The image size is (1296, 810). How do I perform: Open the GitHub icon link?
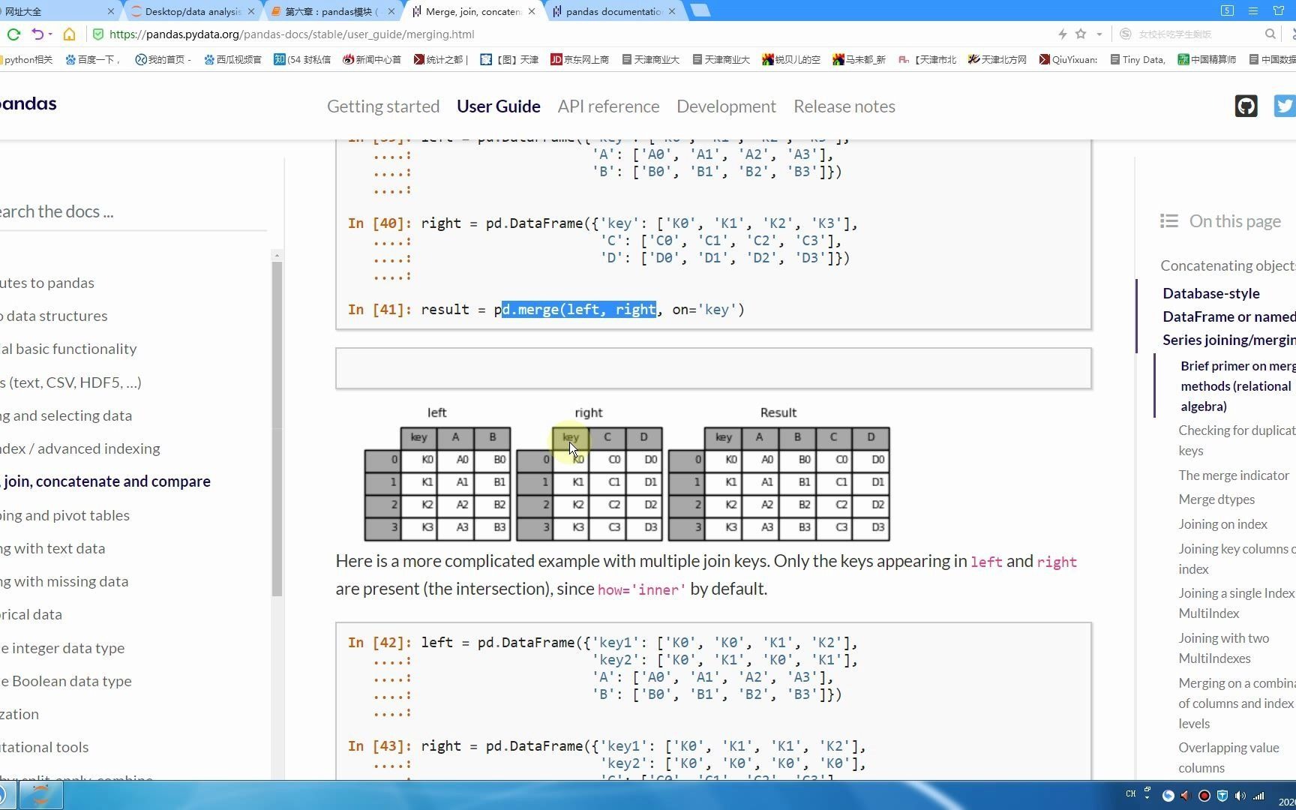click(x=1246, y=106)
